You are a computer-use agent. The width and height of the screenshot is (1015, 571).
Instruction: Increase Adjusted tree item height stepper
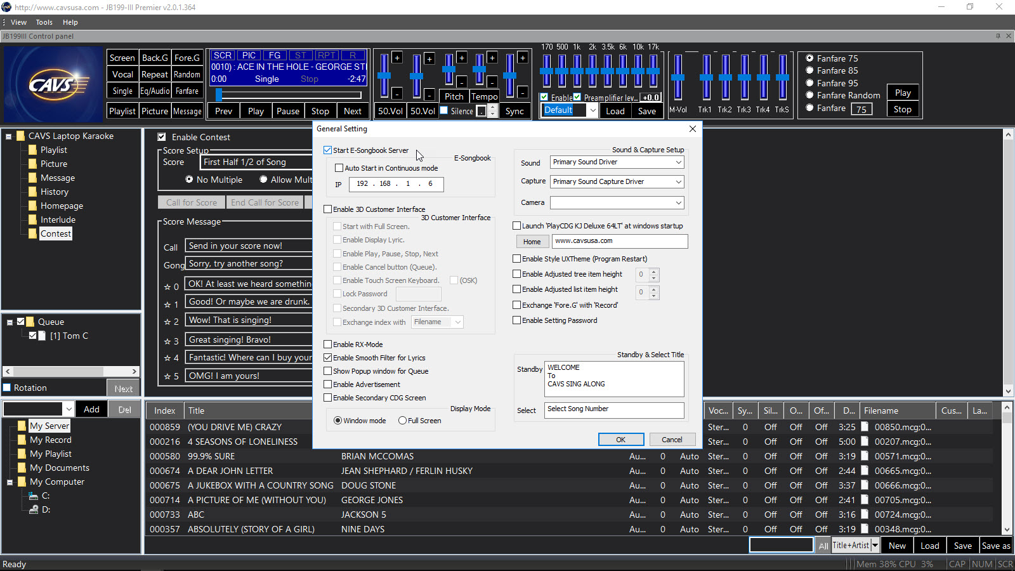654,272
